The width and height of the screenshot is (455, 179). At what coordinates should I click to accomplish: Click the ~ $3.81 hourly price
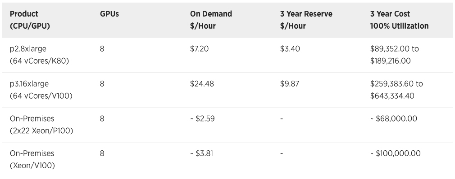coord(201,153)
